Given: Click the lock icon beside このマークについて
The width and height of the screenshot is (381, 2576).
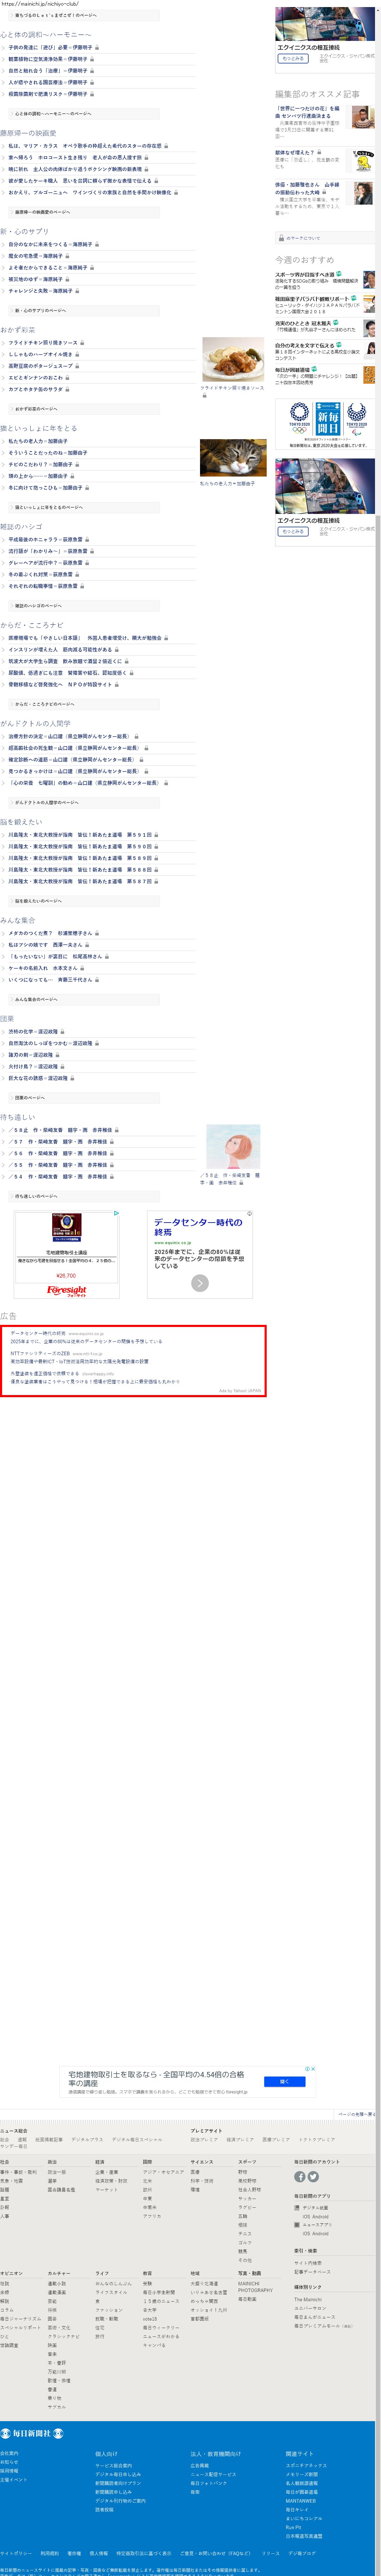Looking at the screenshot, I should pos(281,238).
